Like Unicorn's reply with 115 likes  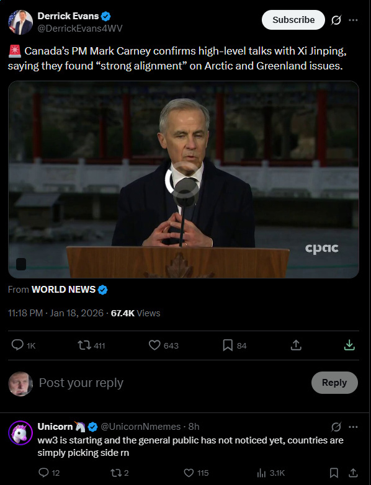pyautogui.click(x=196, y=473)
